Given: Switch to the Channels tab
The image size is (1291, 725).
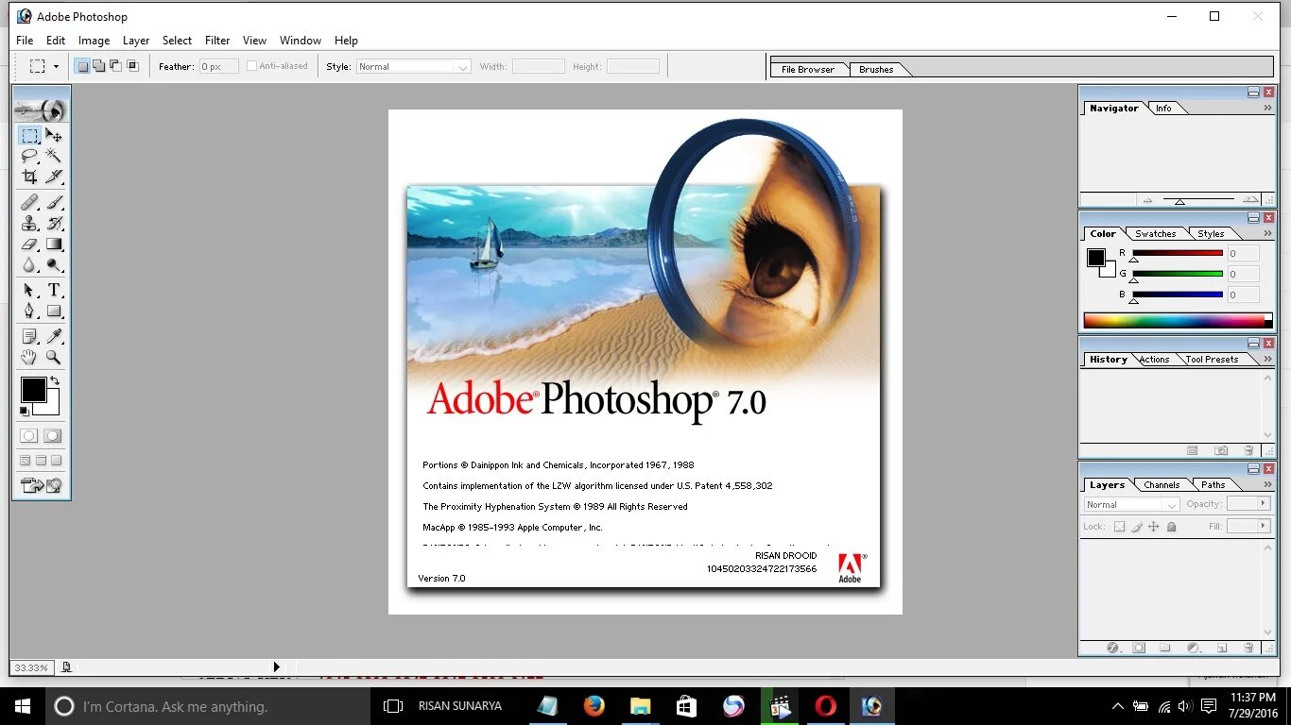Looking at the screenshot, I should pyautogui.click(x=1162, y=485).
